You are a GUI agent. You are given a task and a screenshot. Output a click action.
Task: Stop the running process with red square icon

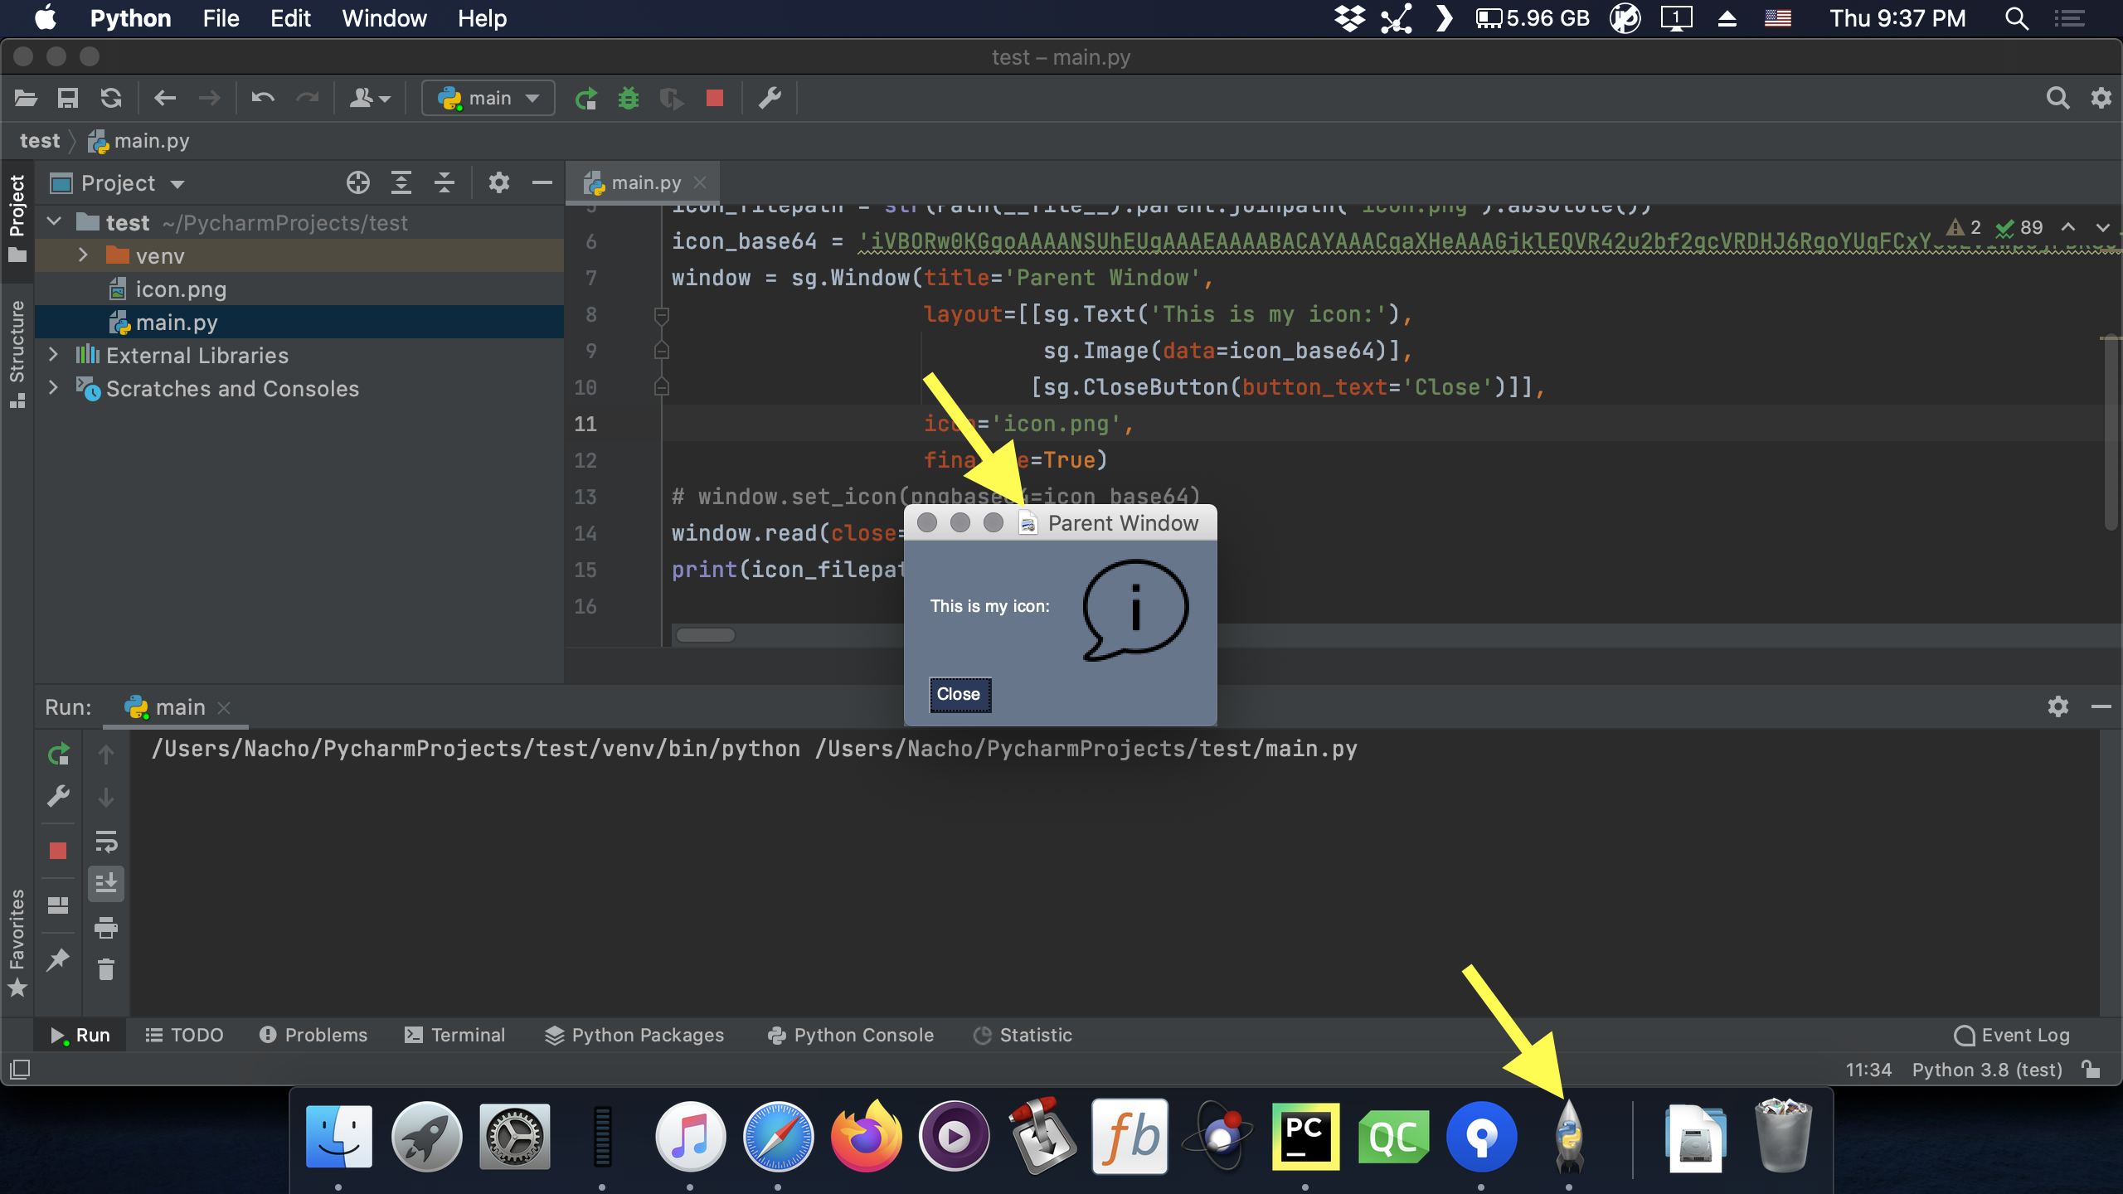[x=715, y=98]
